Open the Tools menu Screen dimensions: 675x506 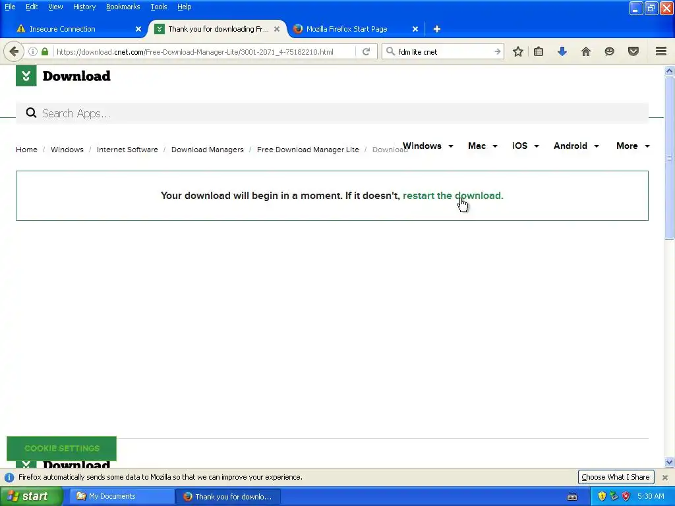coord(159,7)
